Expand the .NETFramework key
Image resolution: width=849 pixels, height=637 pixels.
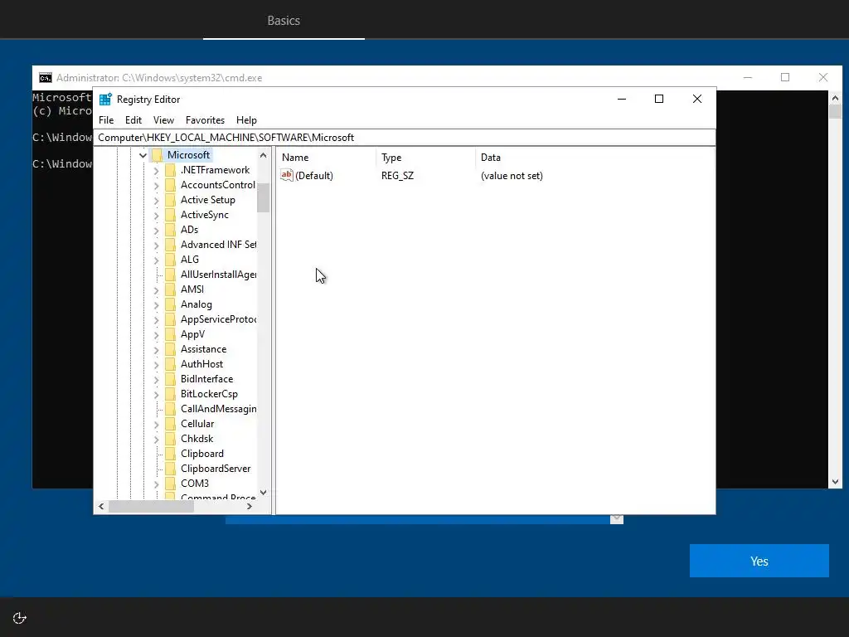[157, 171]
